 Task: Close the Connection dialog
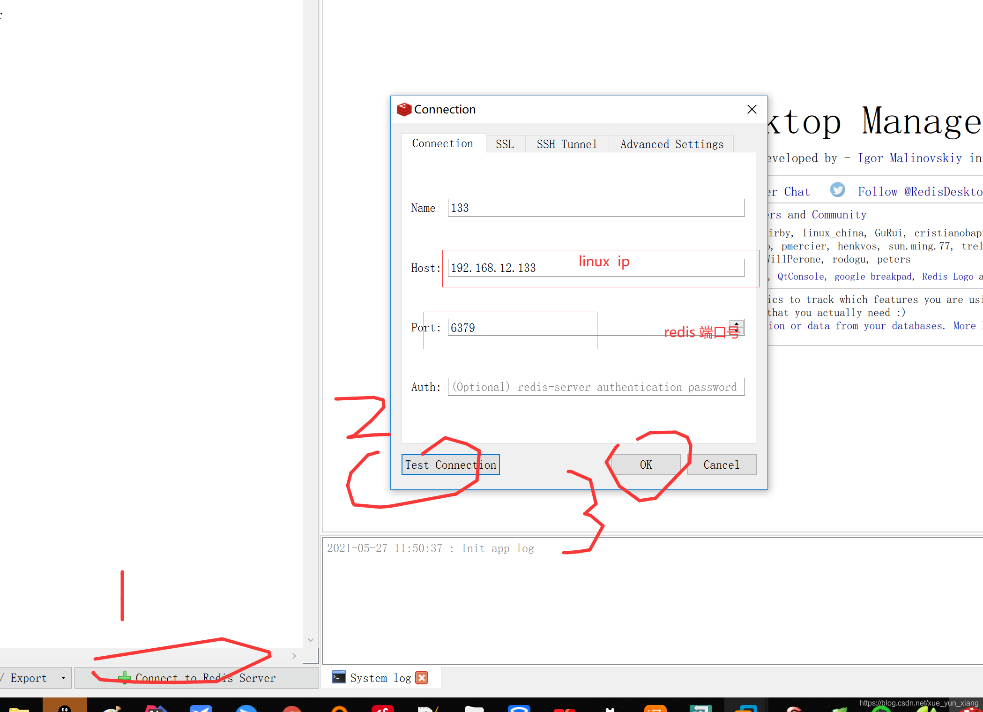[752, 109]
